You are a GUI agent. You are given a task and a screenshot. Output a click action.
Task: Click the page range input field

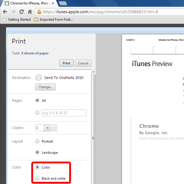click(x=64, y=113)
